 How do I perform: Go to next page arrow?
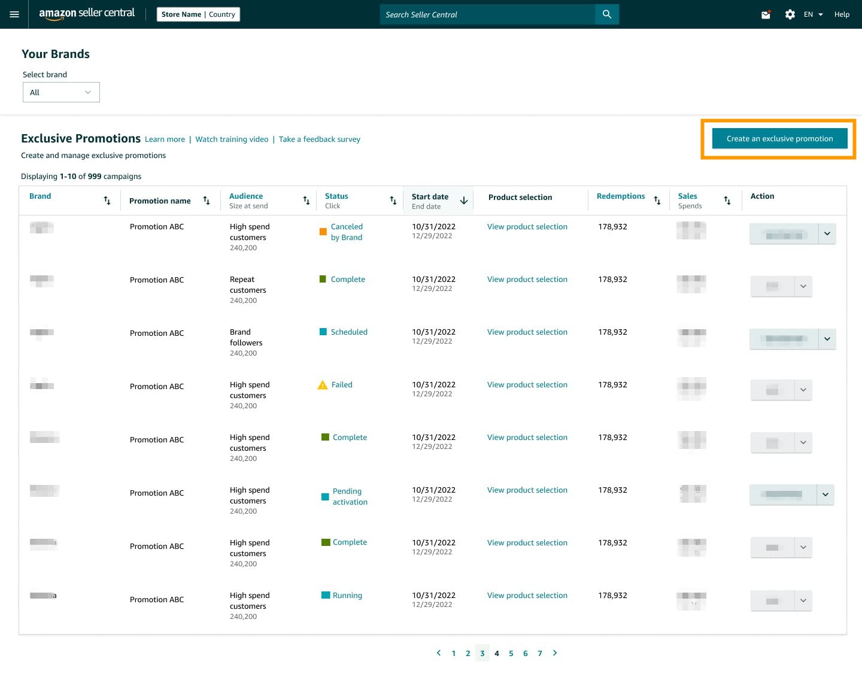[x=555, y=653]
